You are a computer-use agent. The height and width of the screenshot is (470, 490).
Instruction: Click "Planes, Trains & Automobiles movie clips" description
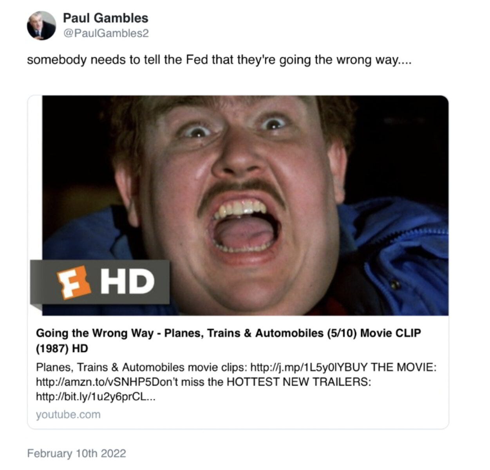tap(141, 368)
